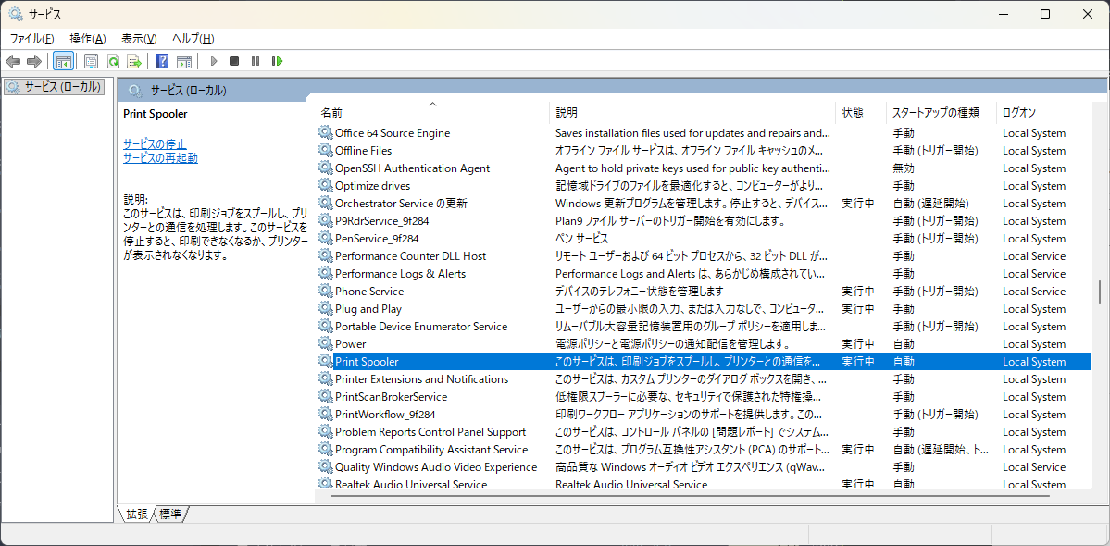Image resolution: width=1110 pixels, height=546 pixels.
Task: Click the Show/Hide Action Pane icon
Action: click(184, 61)
